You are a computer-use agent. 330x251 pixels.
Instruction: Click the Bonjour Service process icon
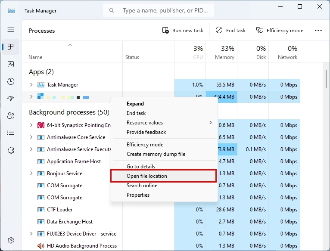[x=41, y=174]
